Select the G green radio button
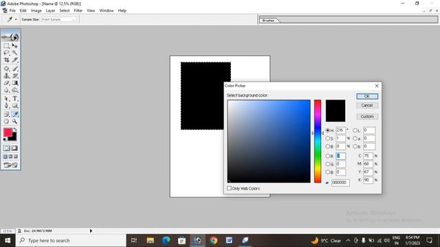Screen dimensions: 440x247 coord(327,164)
